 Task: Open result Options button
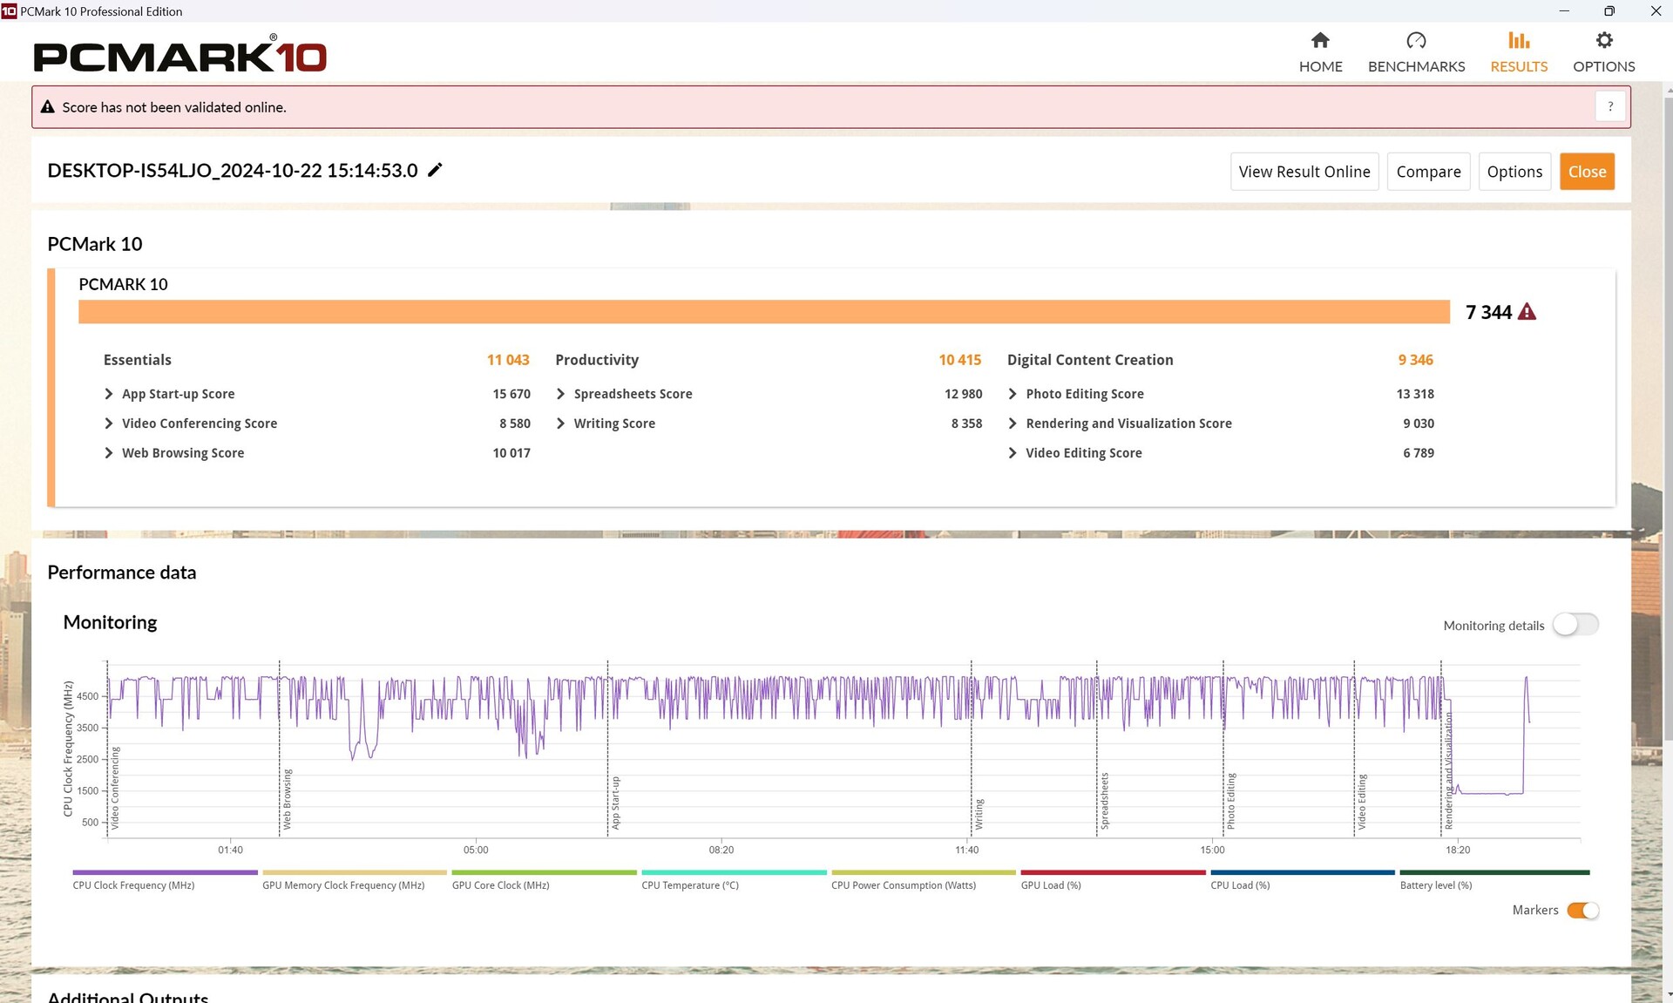pos(1514,172)
